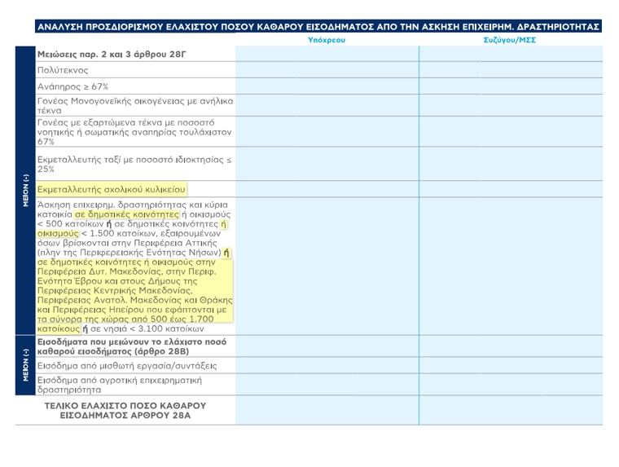The image size is (619, 467).
Task: Click Συζύγου/ΜΣΣ cell for Γονέας Μονογονεϊκής οικογένειας
Action: point(511,105)
